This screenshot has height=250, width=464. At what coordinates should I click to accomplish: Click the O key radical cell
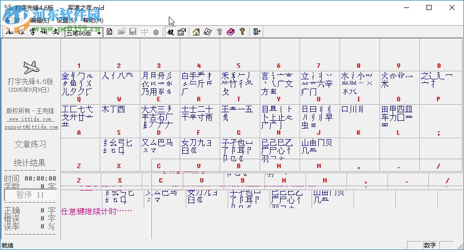pos(400,87)
